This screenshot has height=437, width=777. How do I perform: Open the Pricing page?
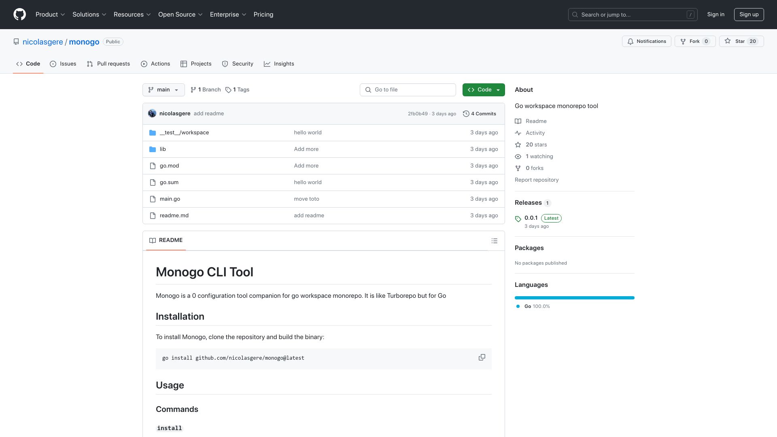(263, 15)
